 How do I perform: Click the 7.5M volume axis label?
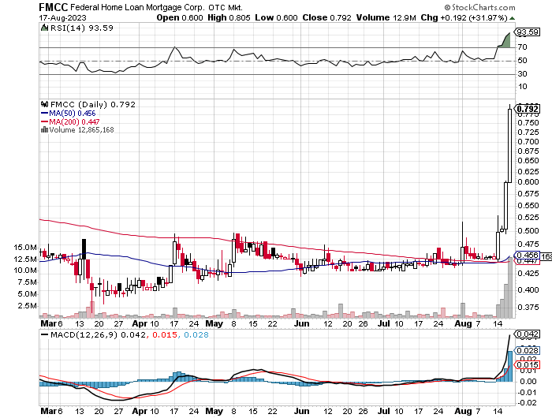click(27, 282)
